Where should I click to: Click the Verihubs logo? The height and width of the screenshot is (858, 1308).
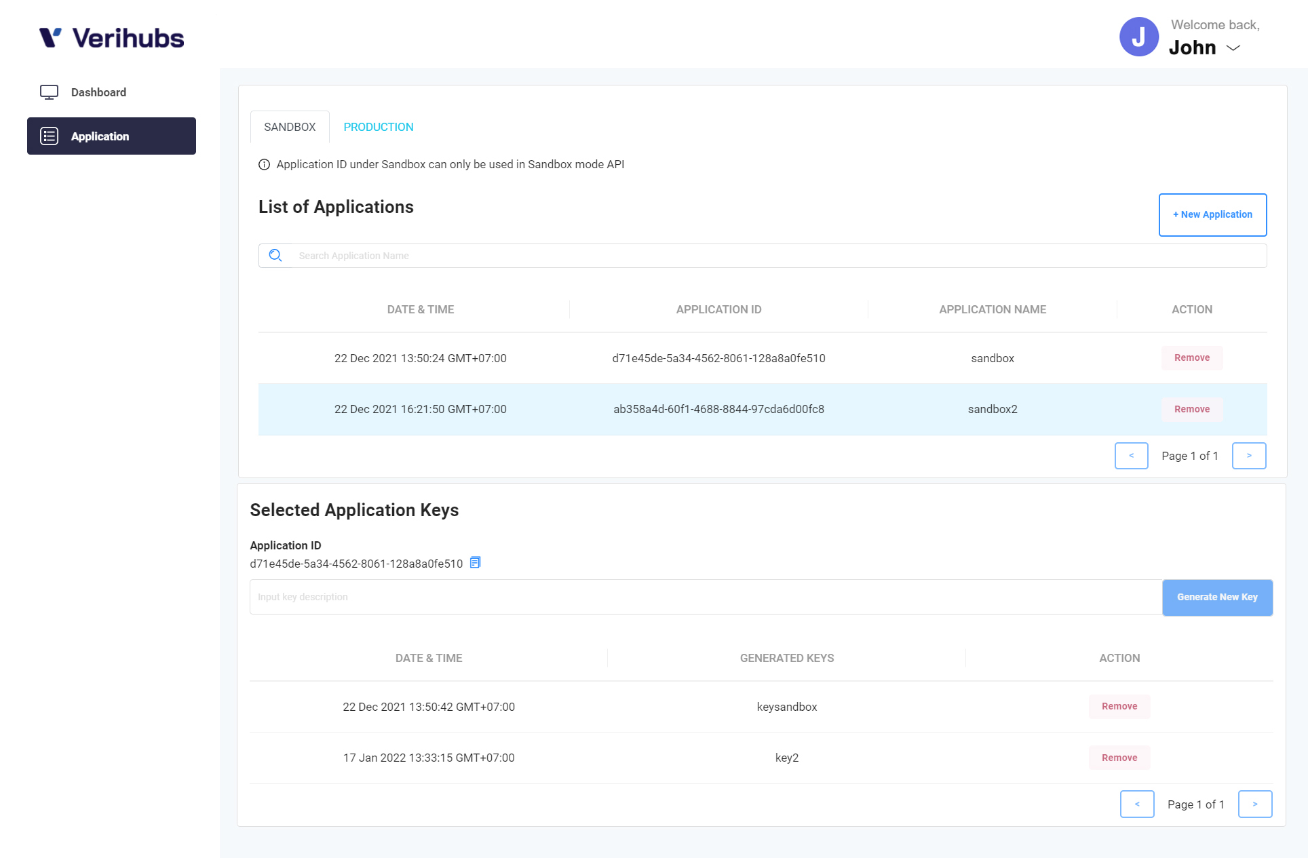(x=111, y=38)
